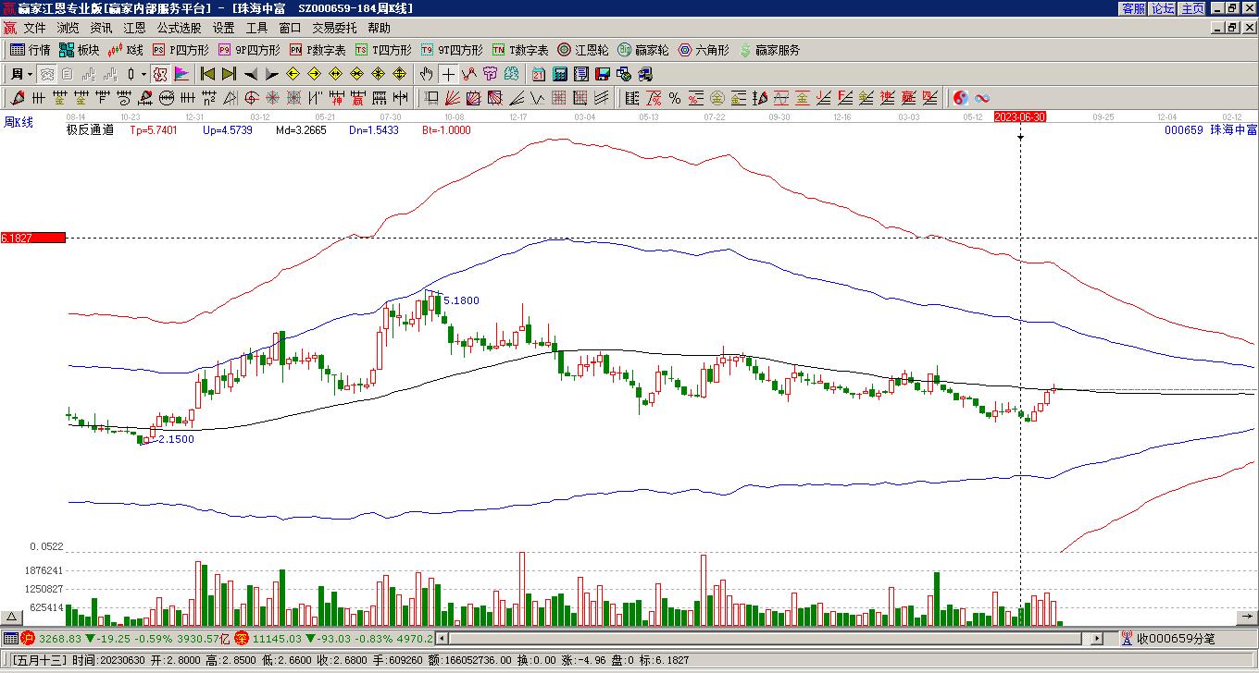Select the crosshair cursor tool
1259x673 pixels.
448,74
